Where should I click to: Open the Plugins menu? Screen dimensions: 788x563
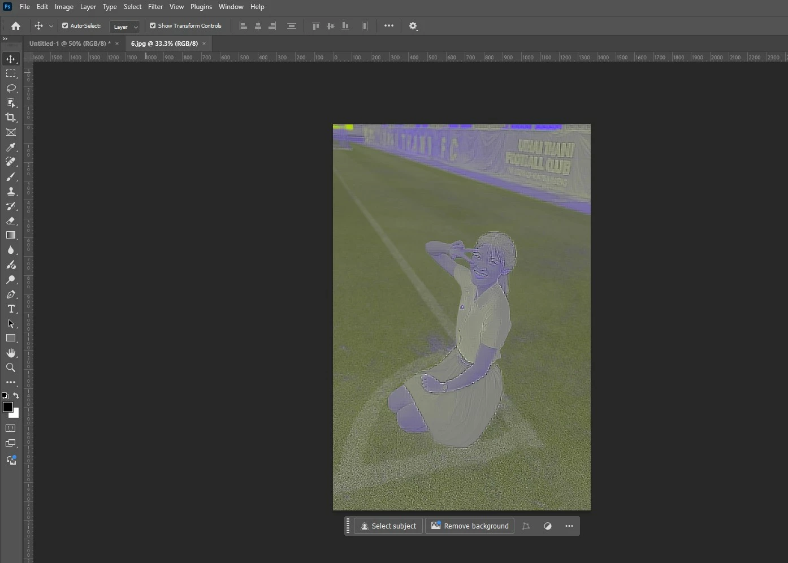(201, 7)
